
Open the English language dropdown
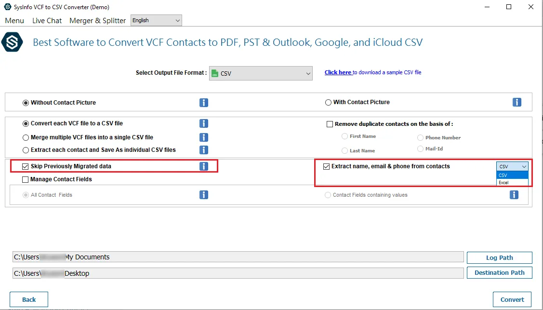click(156, 20)
